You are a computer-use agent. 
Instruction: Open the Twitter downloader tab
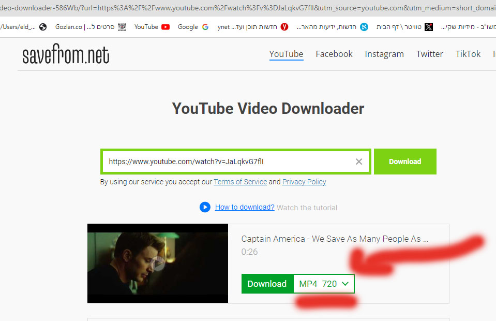click(430, 54)
